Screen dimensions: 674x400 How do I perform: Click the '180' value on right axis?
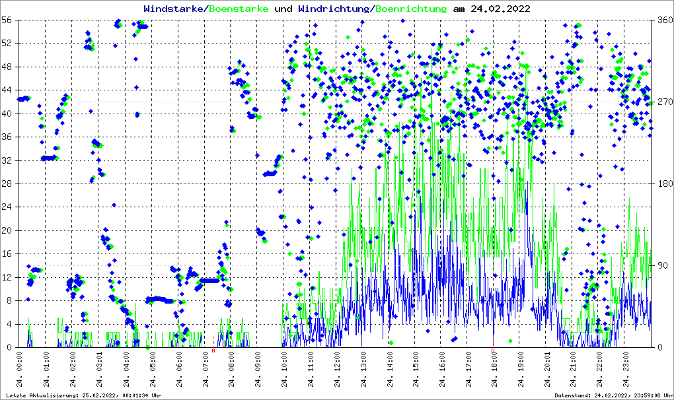click(663, 184)
